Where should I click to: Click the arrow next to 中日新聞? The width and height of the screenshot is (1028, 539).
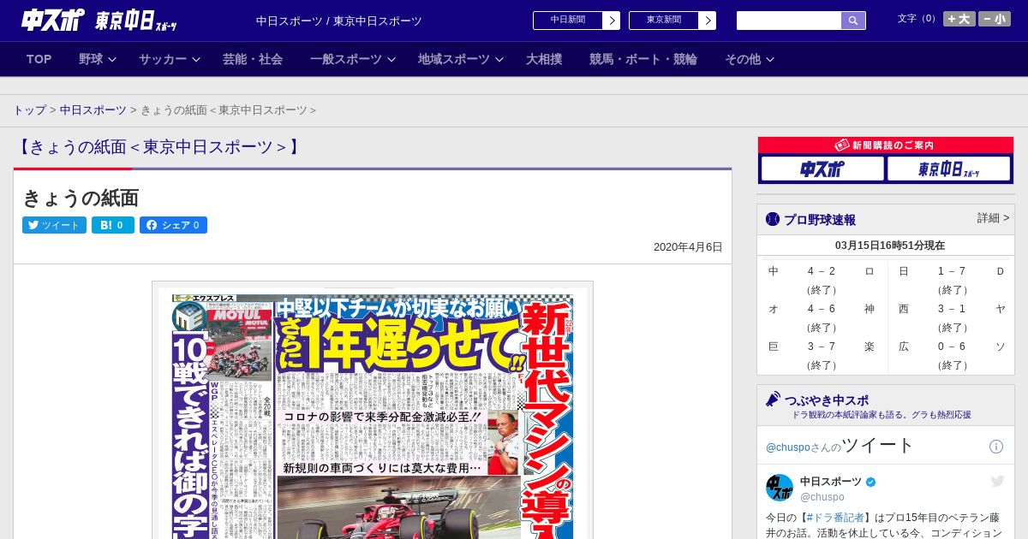tap(612, 21)
